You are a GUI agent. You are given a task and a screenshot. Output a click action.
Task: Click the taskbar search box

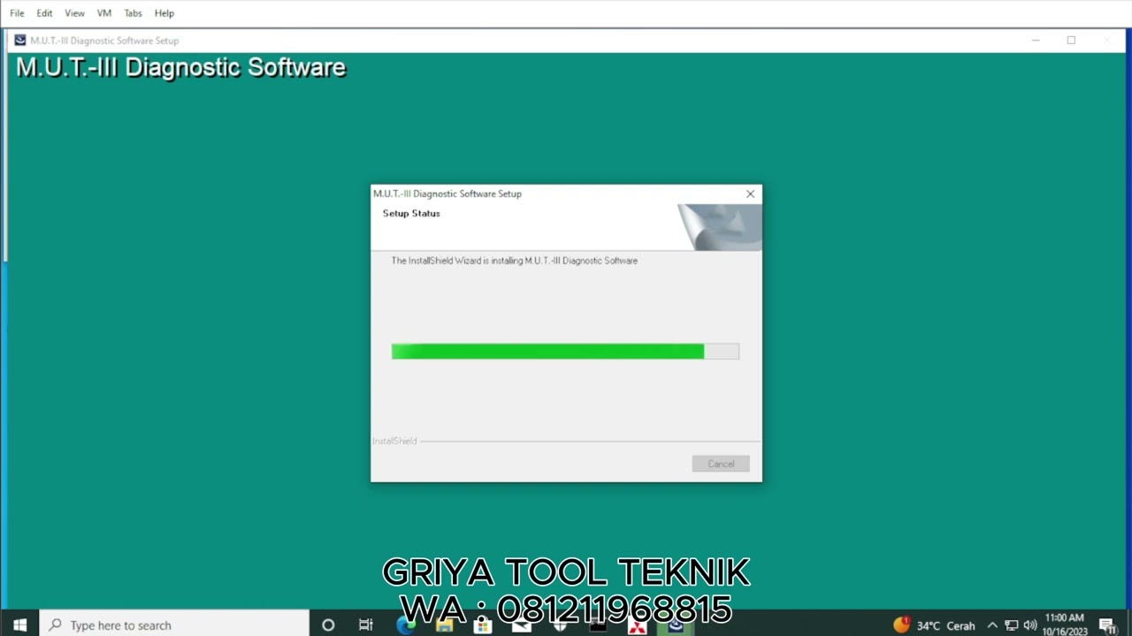pos(175,625)
